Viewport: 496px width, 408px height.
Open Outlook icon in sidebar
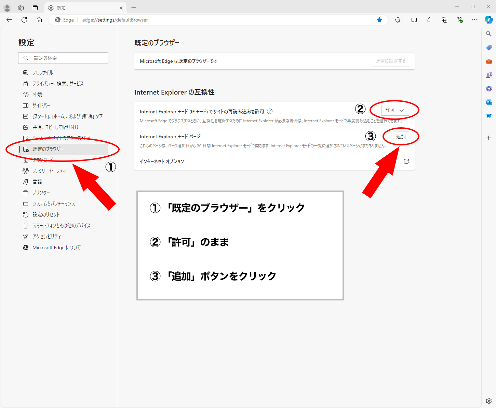click(x=489, y=102)
